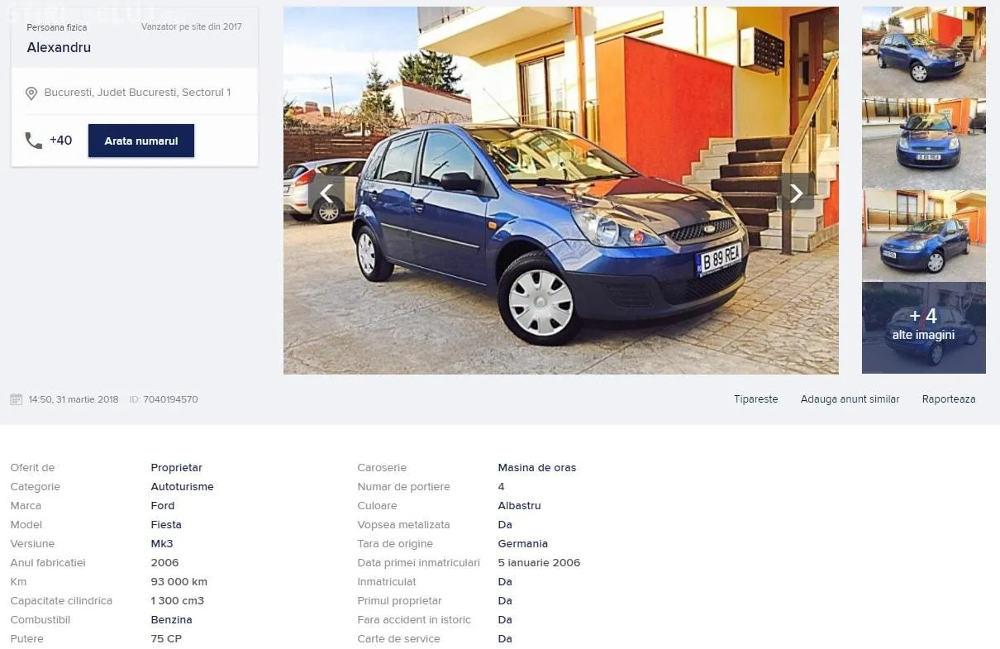Open the first car thumbnail
The width and height of the screenshot is (1000, 649).
coord(924,52)
